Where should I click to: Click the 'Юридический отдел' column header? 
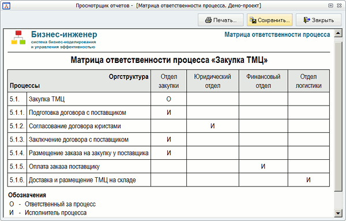(212, 81)
